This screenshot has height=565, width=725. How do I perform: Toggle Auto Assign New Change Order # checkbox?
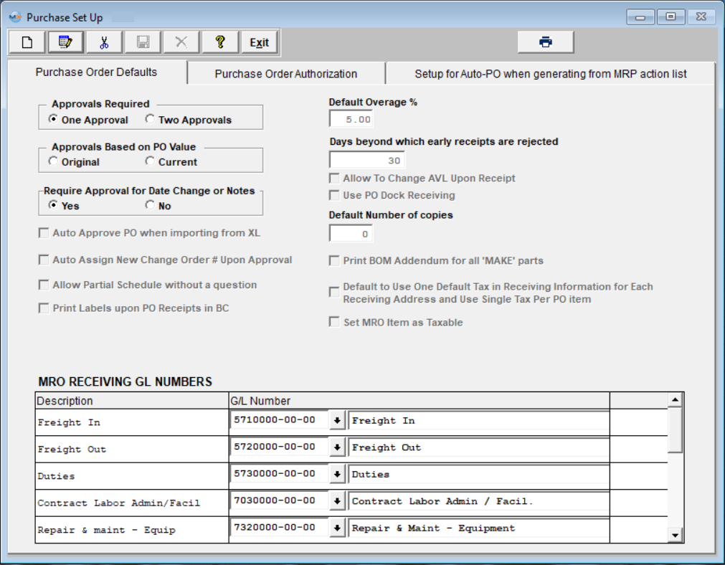44,260
